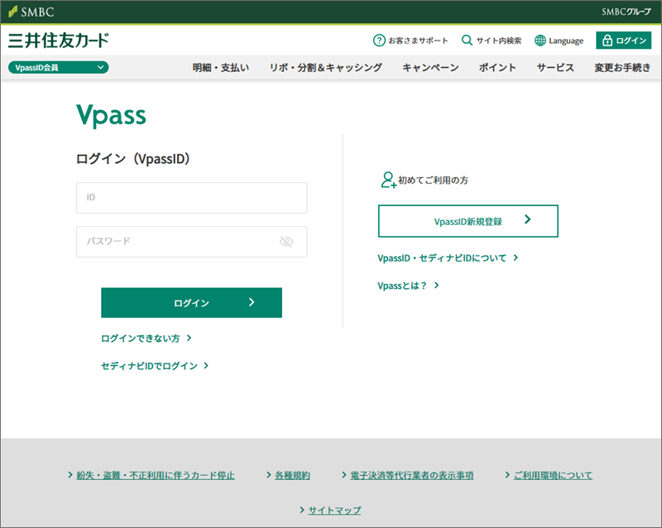Toggle password visibility eye icon
The width and height of the screenshot is (662, 528).
[x=286, y=242]
